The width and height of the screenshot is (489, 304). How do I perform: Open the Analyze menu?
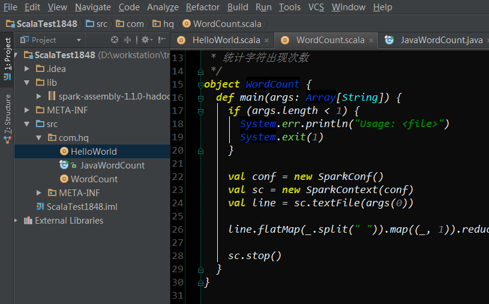click(163, 7)
